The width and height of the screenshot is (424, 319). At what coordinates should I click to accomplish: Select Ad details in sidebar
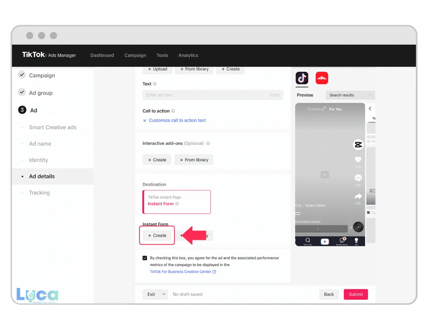(x=53, y=176)
